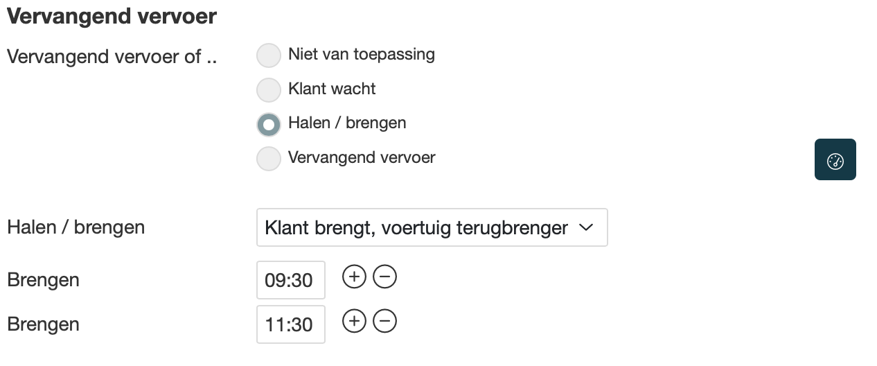Viewport: 877px width, 366px height.
Task: Focus the 11:30 time input
Action: tap(290, 324)
